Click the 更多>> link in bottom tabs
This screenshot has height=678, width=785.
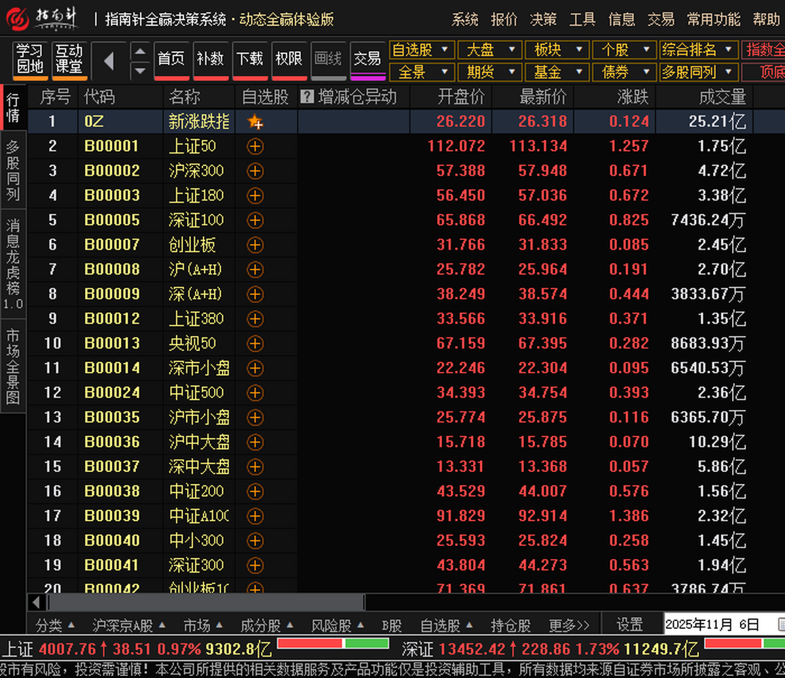pyautogui.click(x=569, y=626)
